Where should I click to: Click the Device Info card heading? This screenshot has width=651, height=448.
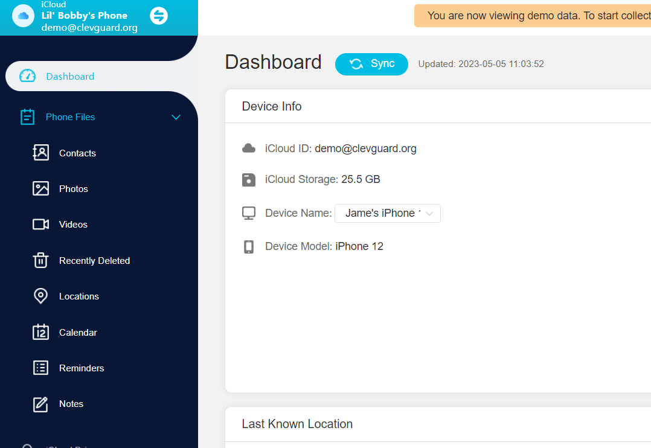coord(272,106)
